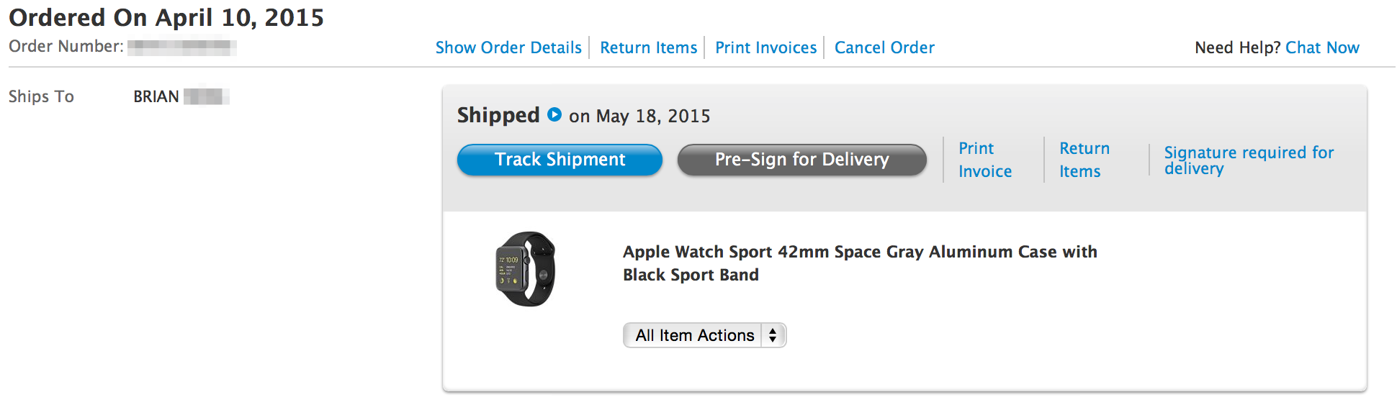Click the Apple Watch product thumbnail
The height and width of the screenshot is (410, 1397).
click(526, 269)
